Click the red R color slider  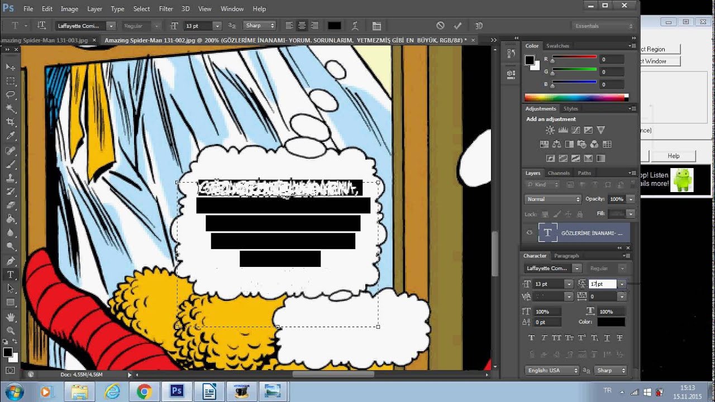coord(574,58)
